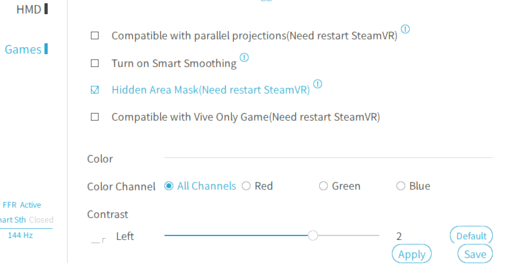Open the Games tab
The image size is (511, 269).
pos(26,49)
